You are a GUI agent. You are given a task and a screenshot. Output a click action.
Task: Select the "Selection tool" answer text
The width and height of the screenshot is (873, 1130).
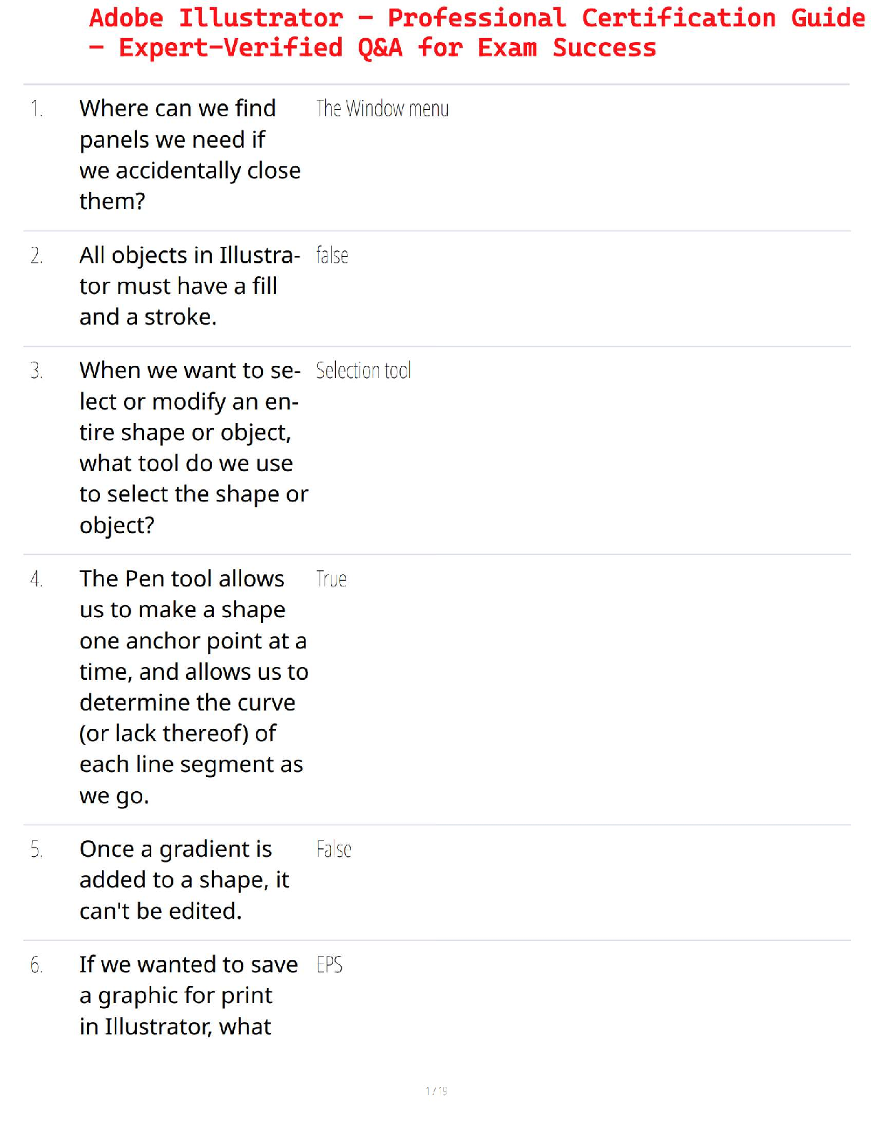point(364,371)
